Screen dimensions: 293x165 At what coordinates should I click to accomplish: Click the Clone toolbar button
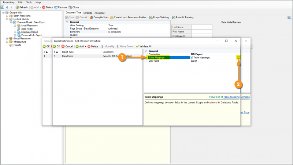pyautogui.click(x=74, y=7)
